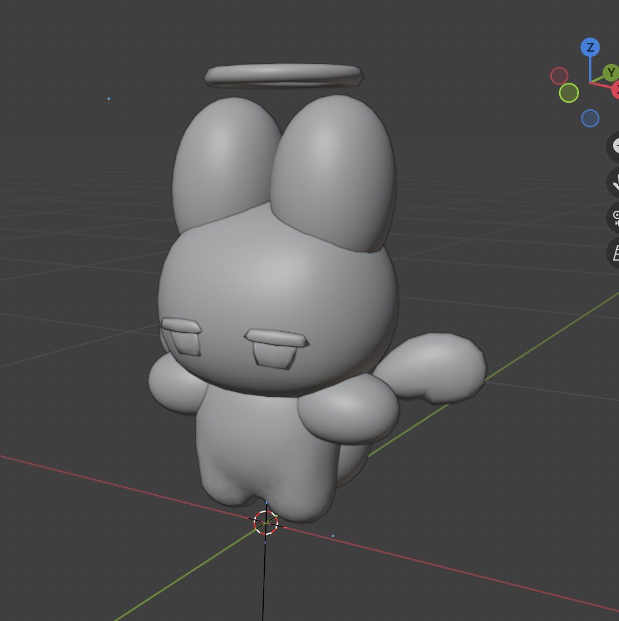
Task: Toggle perspective/orthographic grid button
Action: click(x=614, y=252)
